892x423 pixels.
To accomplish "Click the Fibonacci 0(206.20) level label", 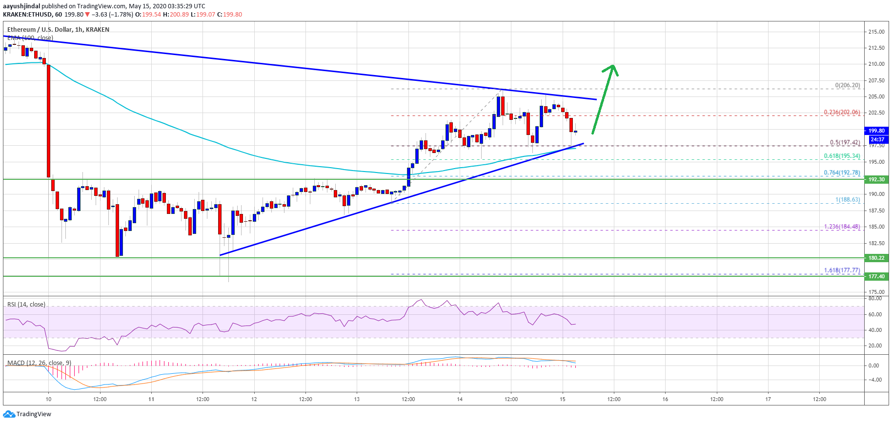I will pyautogui.click(x=848, y=85).
